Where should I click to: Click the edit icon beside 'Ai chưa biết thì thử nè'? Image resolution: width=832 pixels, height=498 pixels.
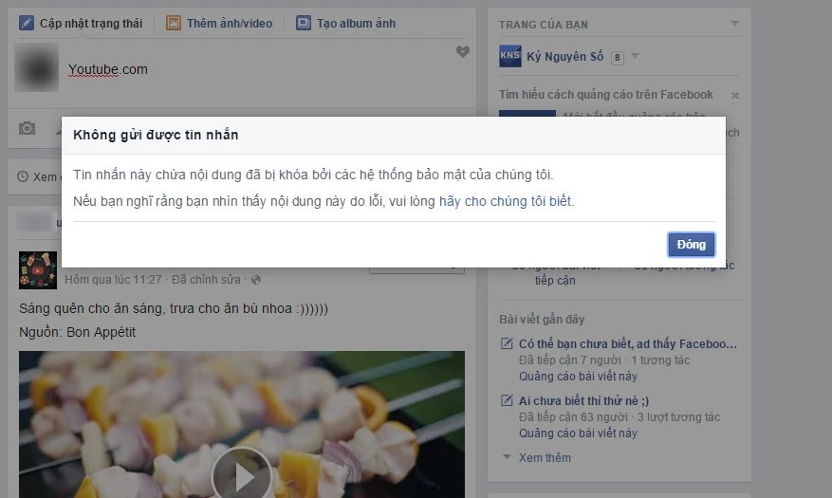click(x=507, y=400)
